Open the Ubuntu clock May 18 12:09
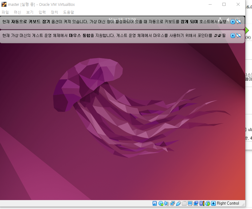The image size is (252, 209). point(122,20)
